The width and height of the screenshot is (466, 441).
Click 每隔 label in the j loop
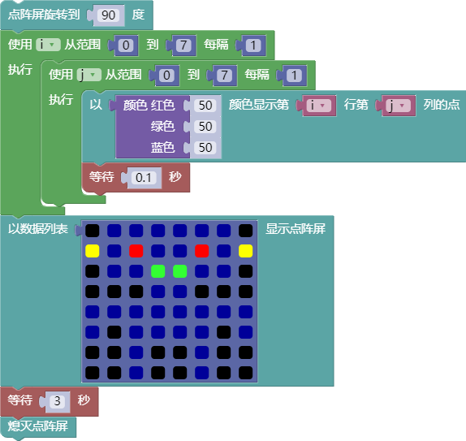[257, 75]
